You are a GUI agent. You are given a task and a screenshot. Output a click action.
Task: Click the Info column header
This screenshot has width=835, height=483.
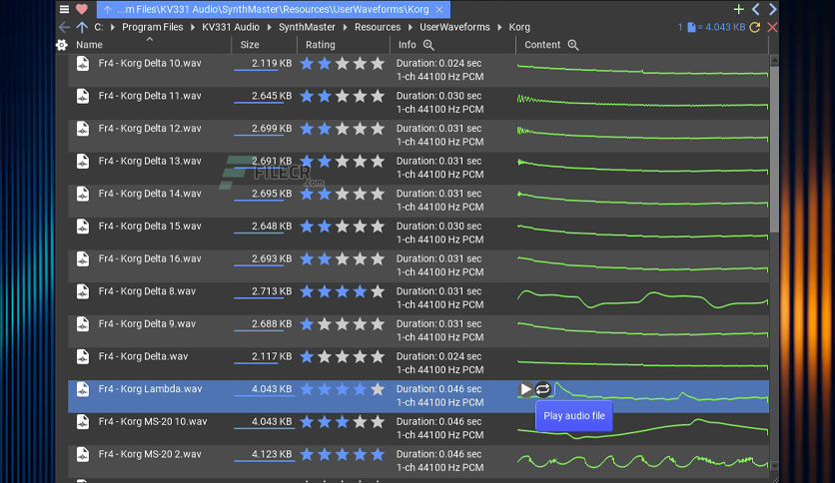[408, 45]
